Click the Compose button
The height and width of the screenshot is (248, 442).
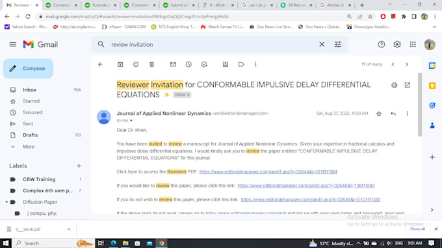click(x=28, y=68)
